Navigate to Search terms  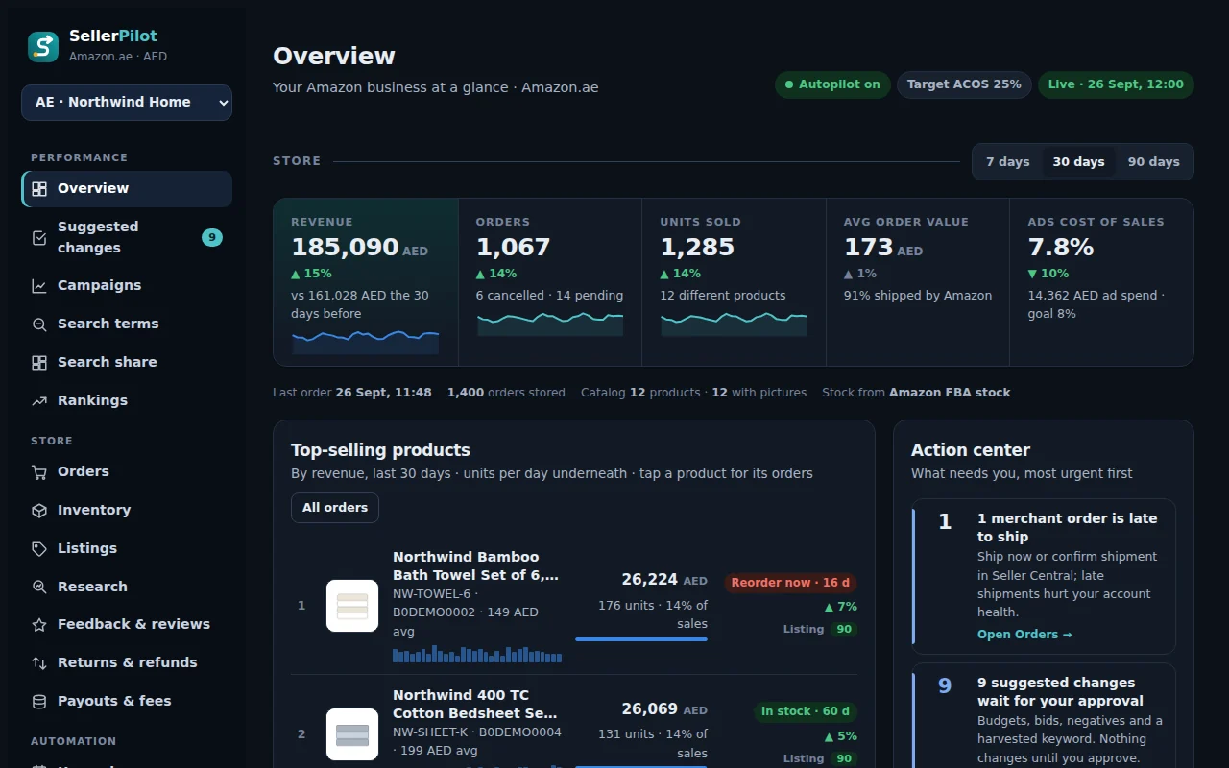(127, 324)
